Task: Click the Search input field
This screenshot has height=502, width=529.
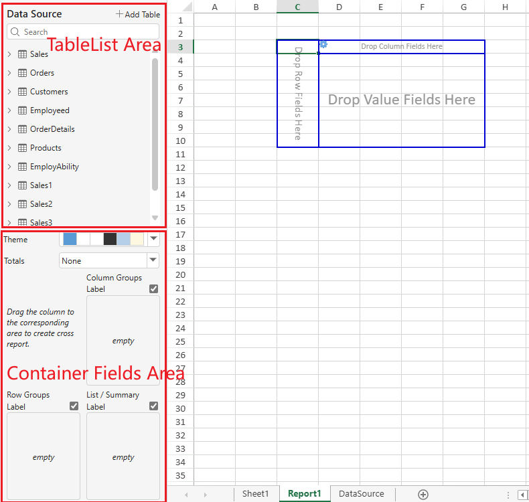Action: point(87,31)
